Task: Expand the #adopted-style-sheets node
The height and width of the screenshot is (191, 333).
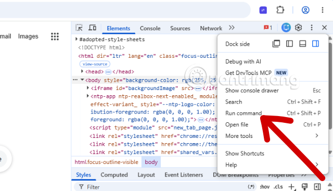Action: coord(76,39)
